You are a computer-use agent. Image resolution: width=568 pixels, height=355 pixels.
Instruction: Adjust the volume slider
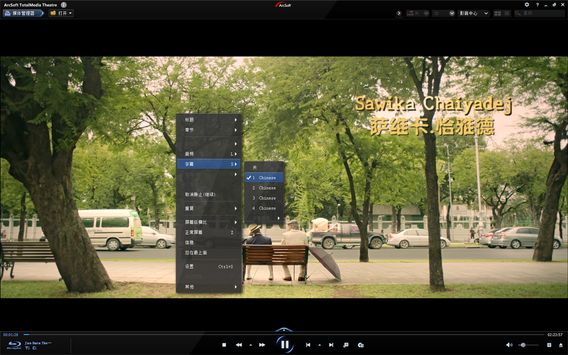tap(528, 345)
